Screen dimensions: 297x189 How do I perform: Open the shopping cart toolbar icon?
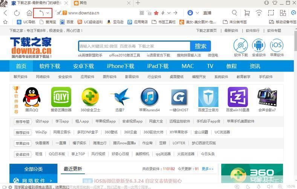[x=247, y=13]
